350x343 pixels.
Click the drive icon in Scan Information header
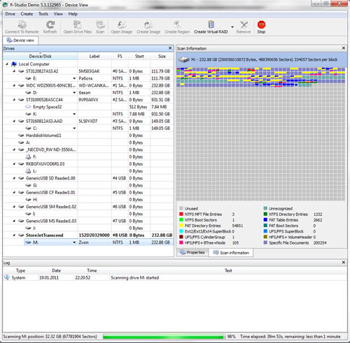184,59
